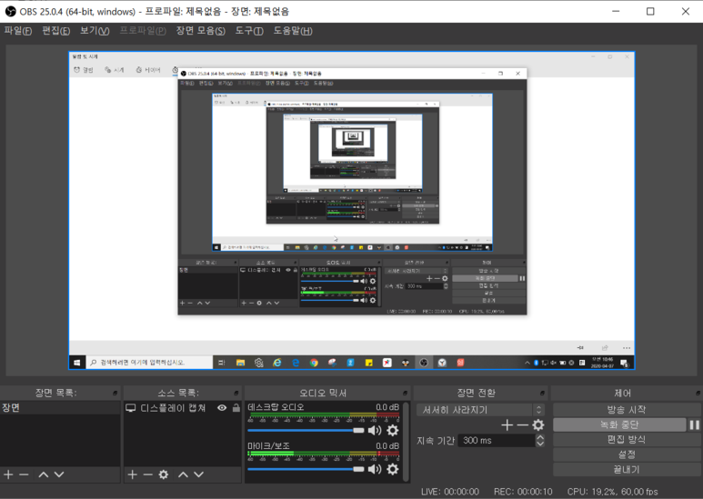Image resolution: width=703 pixels, height=499 pixels.
Task: Undock the 소스 목록 panel
Action: (236, 393)
